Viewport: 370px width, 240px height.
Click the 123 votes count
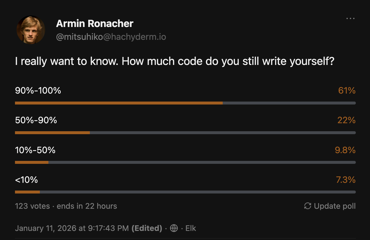point(32,206)
